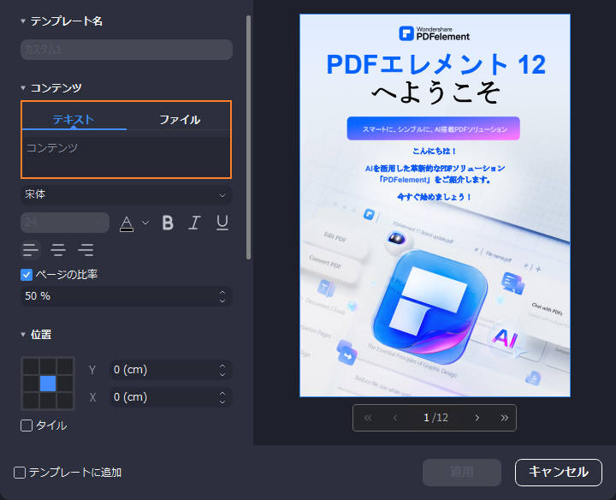
Task: Click the 50 % ratio field
Action: tap(126, 296)
